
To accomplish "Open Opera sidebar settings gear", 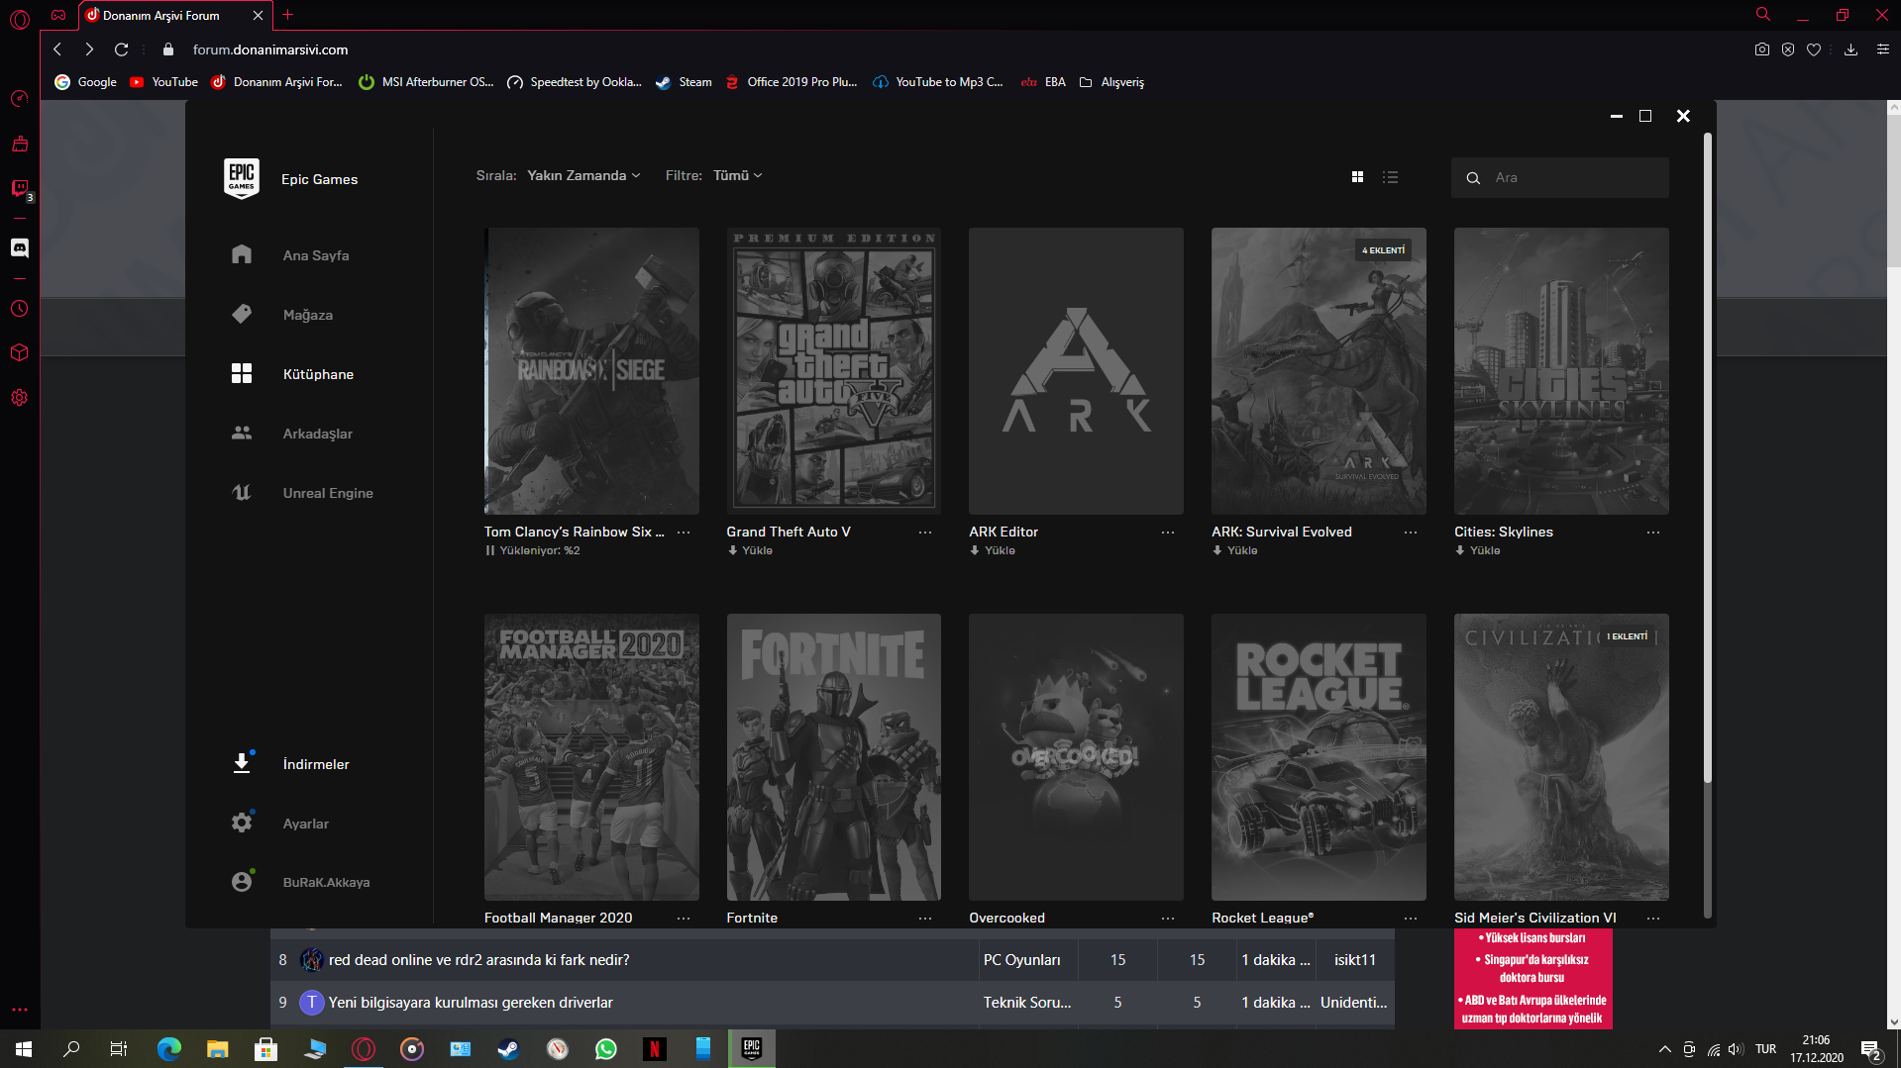I will click(x=20, y=398).
